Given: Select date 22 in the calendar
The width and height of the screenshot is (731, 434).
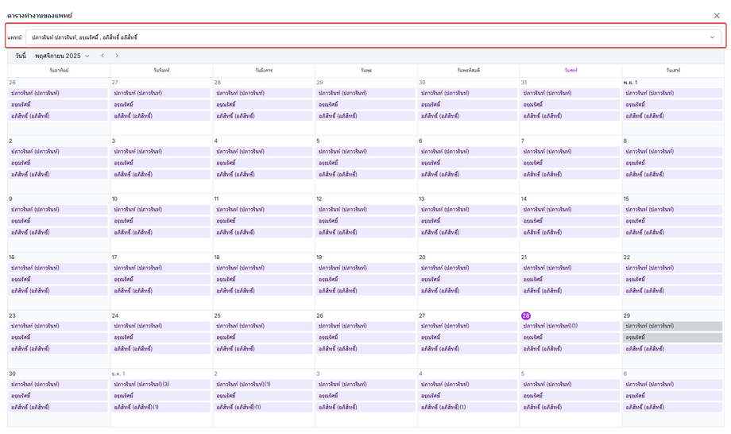Looking at the screenshot, I should coord(627,257).
